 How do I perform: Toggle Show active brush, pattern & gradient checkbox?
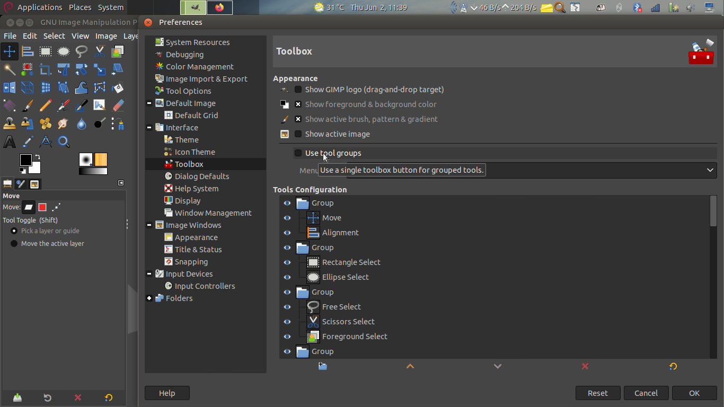point(298,119)
